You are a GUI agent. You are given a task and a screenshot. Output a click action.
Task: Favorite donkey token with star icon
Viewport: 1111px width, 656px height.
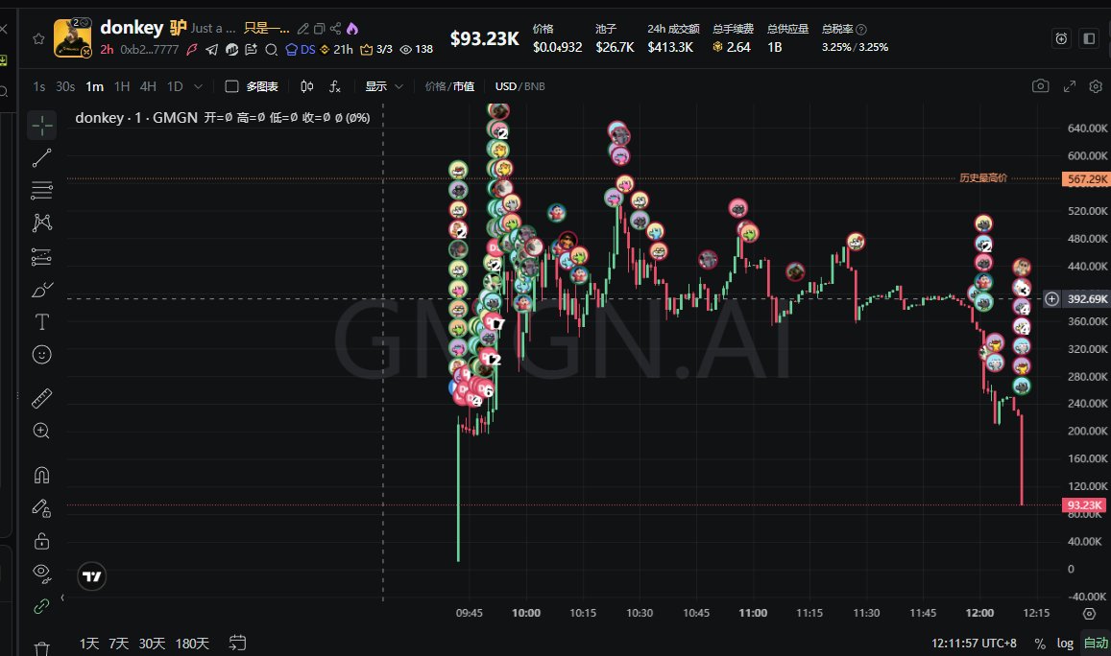click(39, 39)
